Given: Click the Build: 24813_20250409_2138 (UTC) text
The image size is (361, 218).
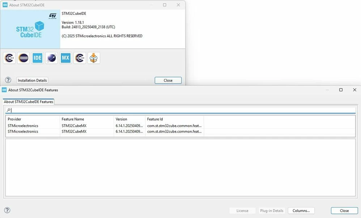Looking at the screenshot, I should 88,27.
